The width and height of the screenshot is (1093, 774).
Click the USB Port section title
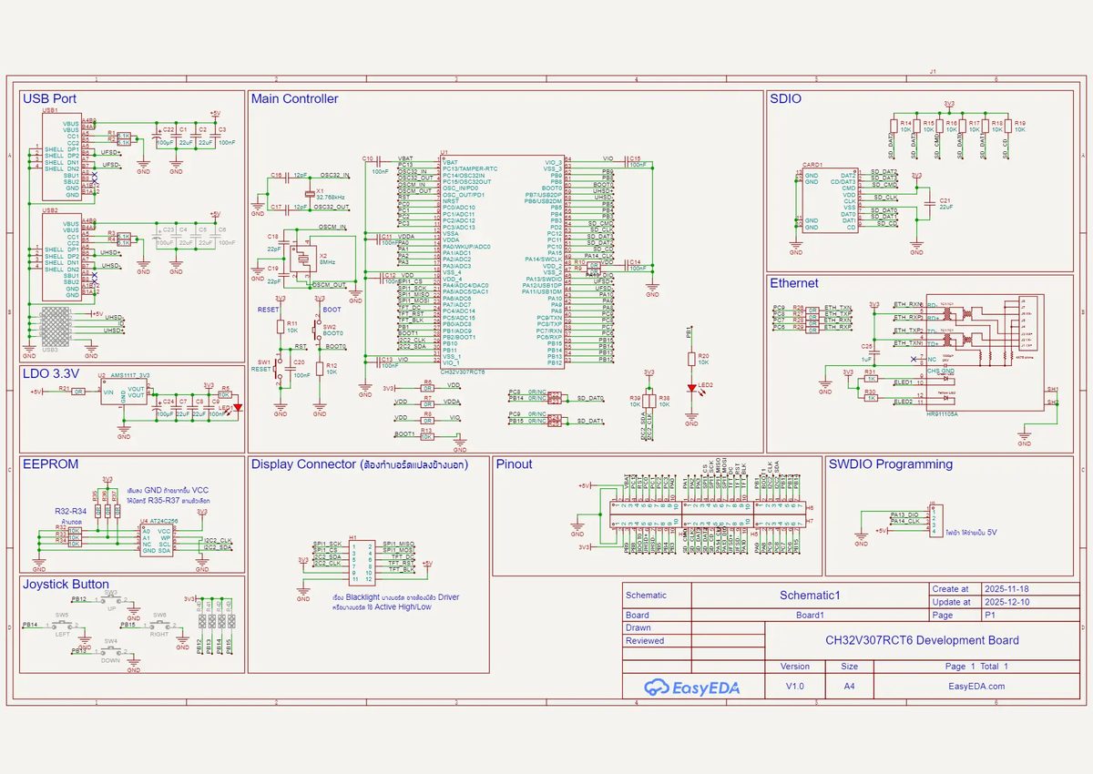[49, 98]
